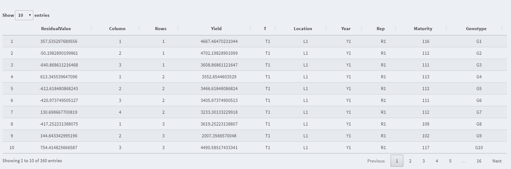
Task: Select residual value 357.535297689556
Action: [x=59, y=41]
